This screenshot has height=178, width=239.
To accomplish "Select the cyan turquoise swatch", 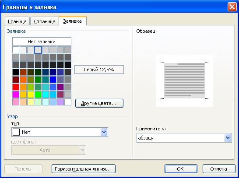I will tap(46, 94).
